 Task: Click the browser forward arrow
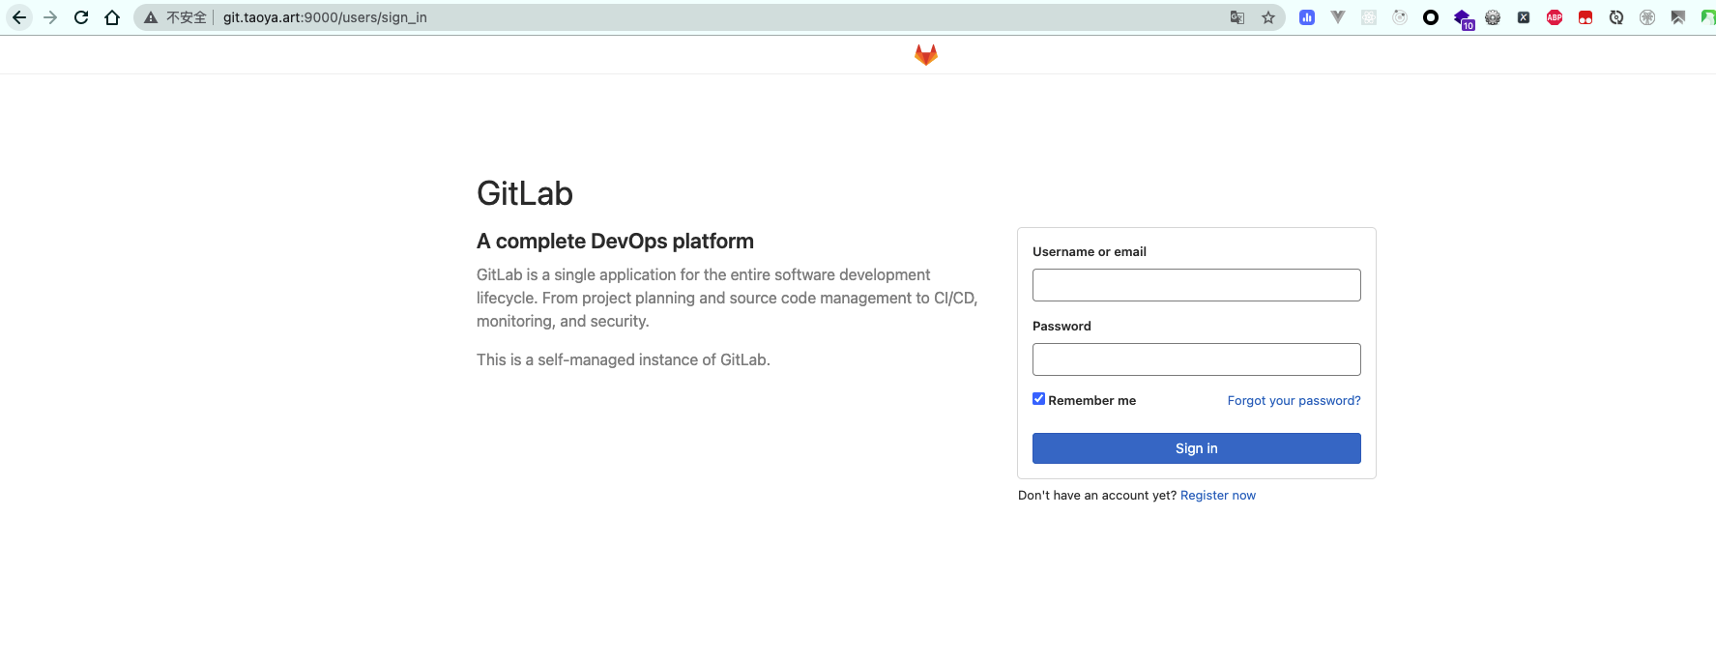coord(50,17)
